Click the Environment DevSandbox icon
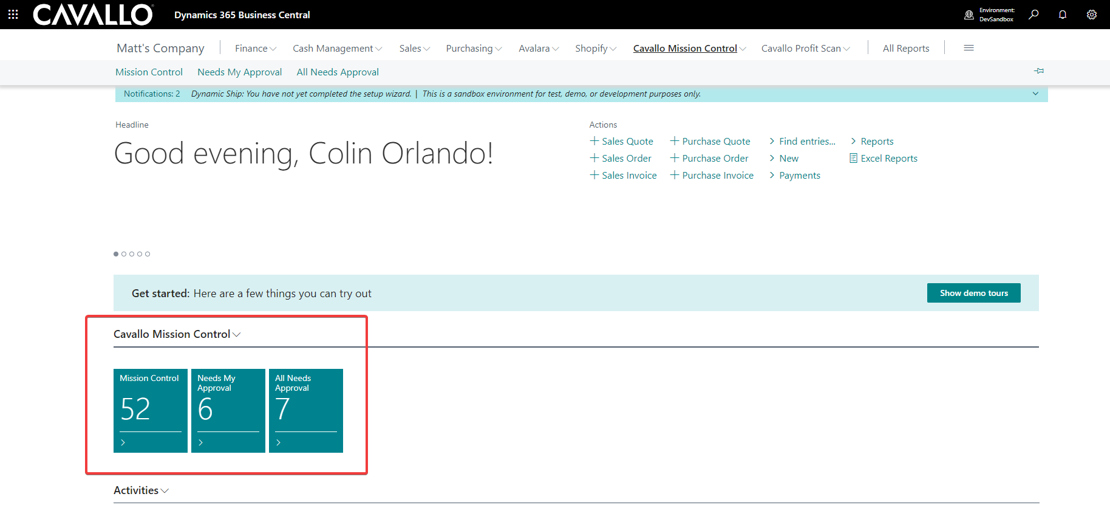The height and width of the screenshot is (505, 1110). (x=969, y=15)
